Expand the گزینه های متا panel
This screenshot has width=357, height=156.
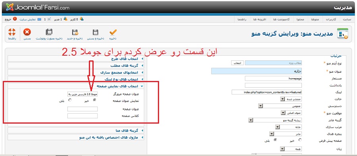[x=76, y=130]
